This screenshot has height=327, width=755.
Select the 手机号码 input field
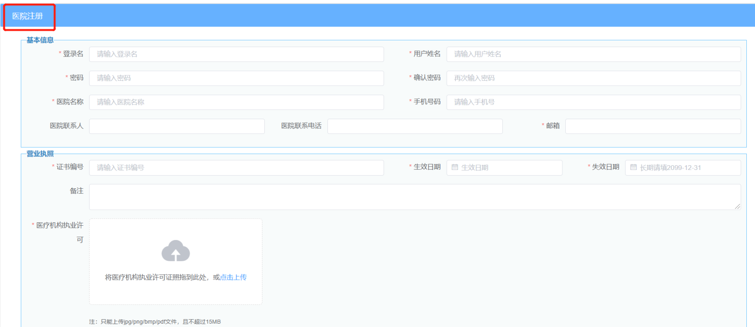593,102
